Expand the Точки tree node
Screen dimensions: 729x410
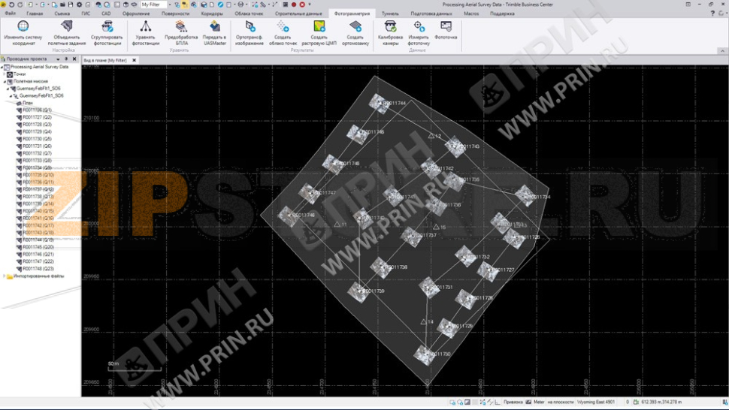click(5, 74)
